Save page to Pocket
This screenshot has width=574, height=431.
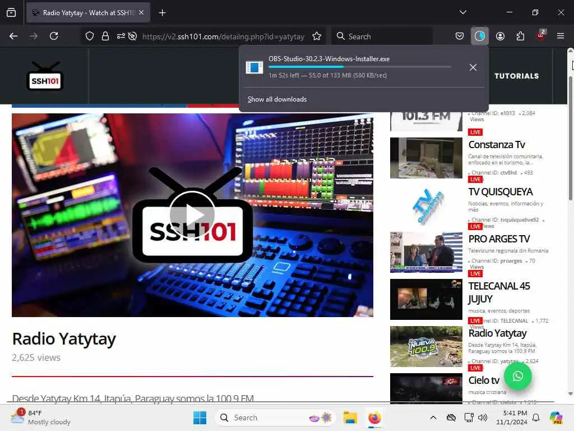click(x=460, y=36)
